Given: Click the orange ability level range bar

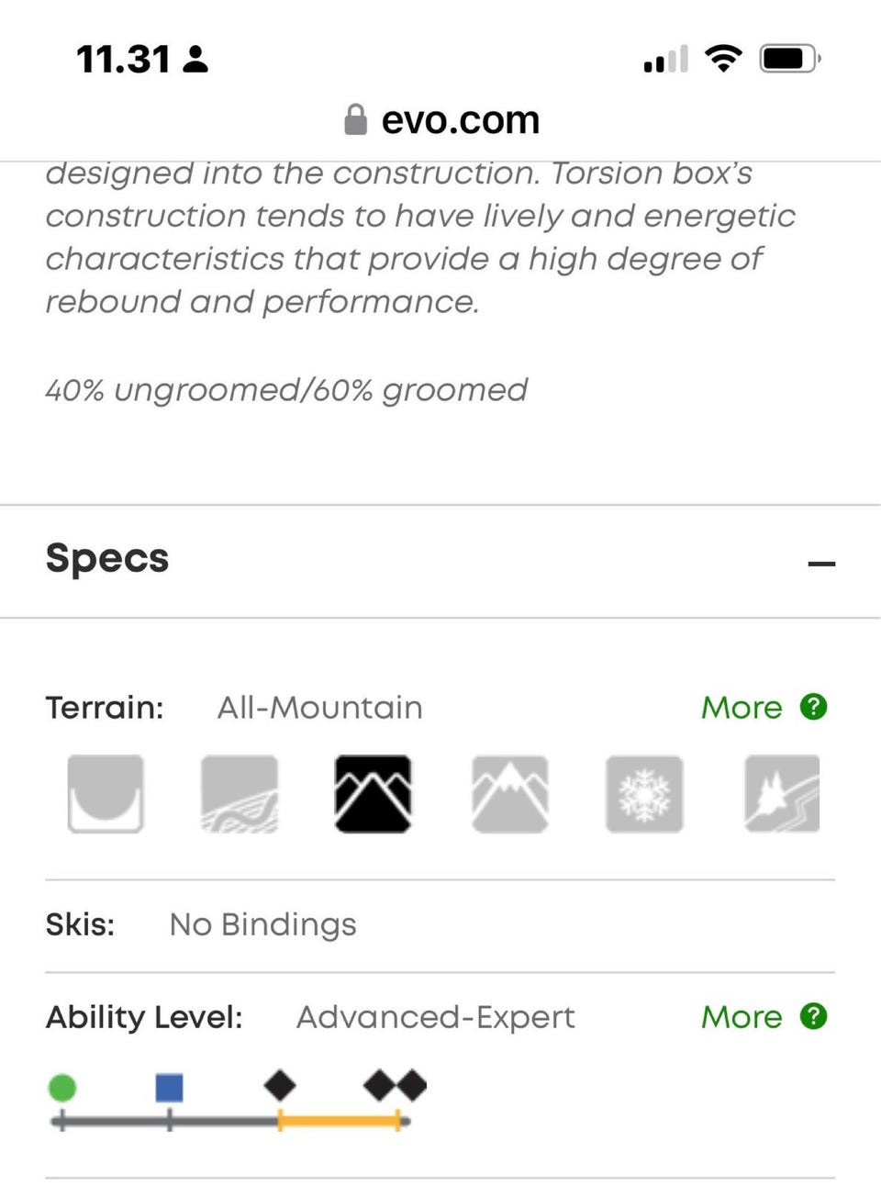Looking at the screenshot, I should click(x=339, y=1121).
